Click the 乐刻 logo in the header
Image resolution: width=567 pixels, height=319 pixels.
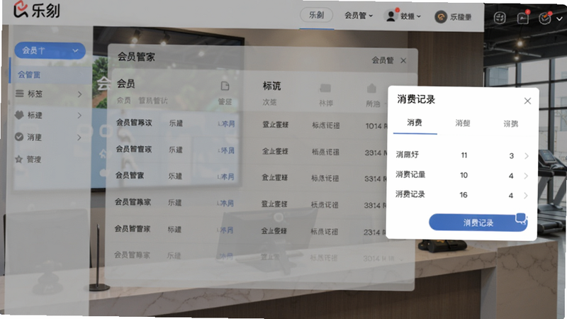[x=37, y=10]
